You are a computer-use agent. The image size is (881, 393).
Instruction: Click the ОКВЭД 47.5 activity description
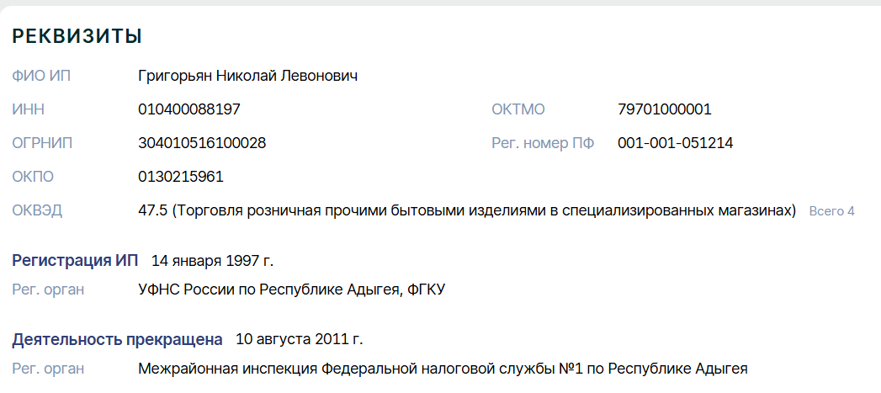pyautogui.click(x=467, y=210)
